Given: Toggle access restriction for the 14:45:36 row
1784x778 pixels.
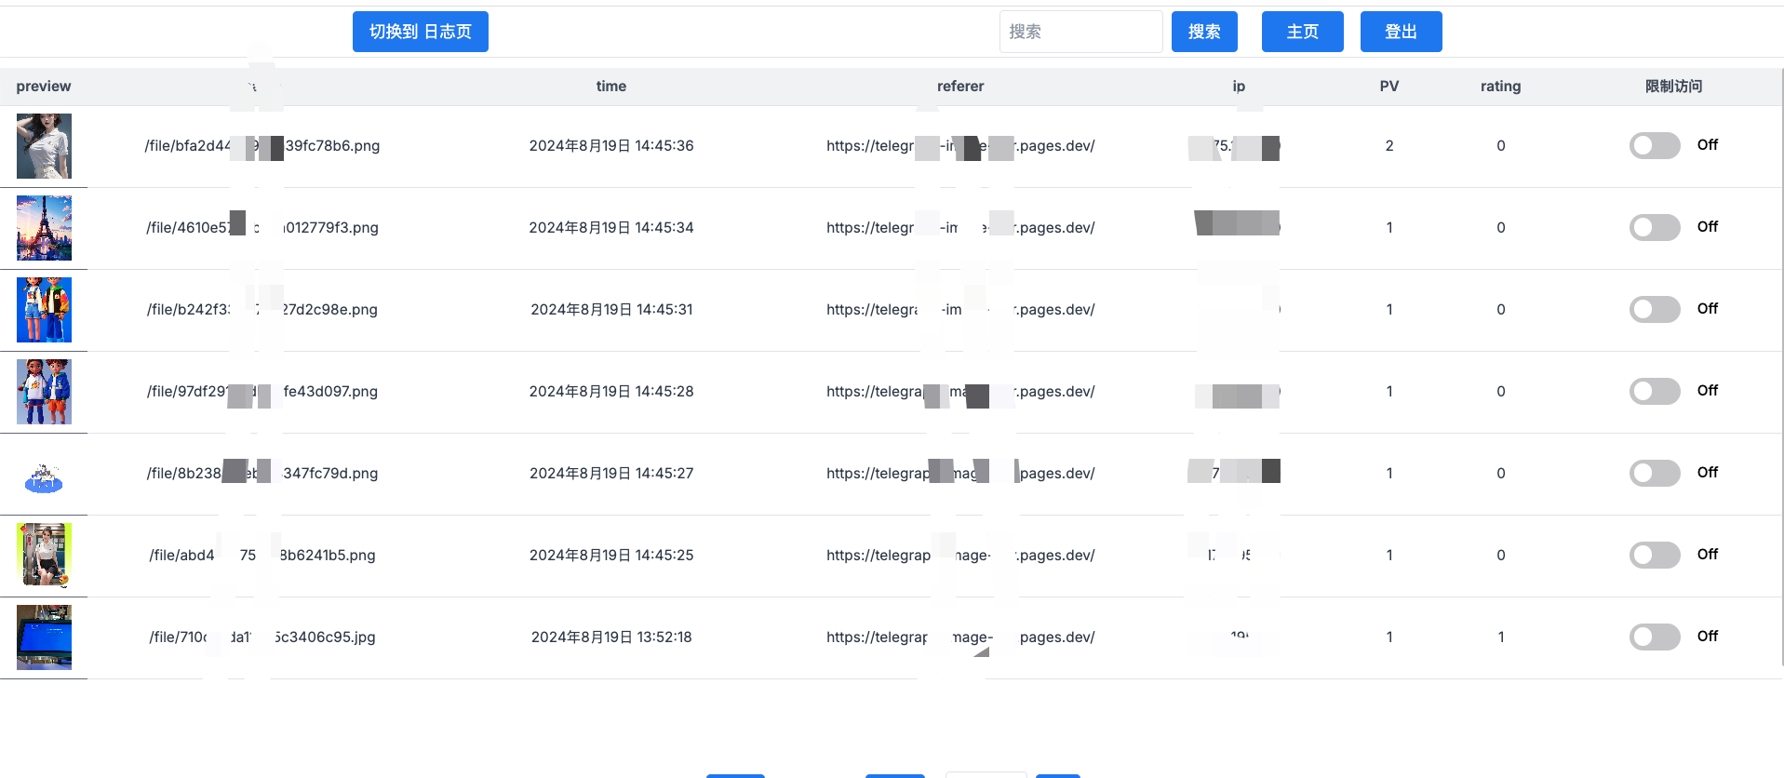Looking at the screenshot, I should [1654, 145].
